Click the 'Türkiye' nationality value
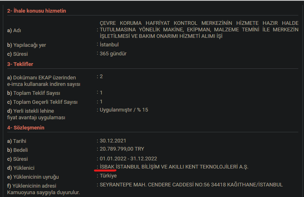The height and width of the screenshot is (197, 304). (x=108, y=176)
